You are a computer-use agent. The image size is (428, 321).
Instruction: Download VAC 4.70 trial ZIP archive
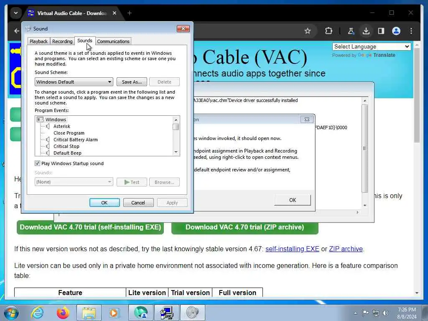(245, 227)
